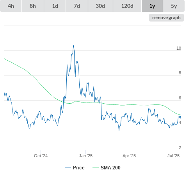Click the active 1y range tab
Screen dimensions: 185x178
pyautogui.click(x=152, y=6)
